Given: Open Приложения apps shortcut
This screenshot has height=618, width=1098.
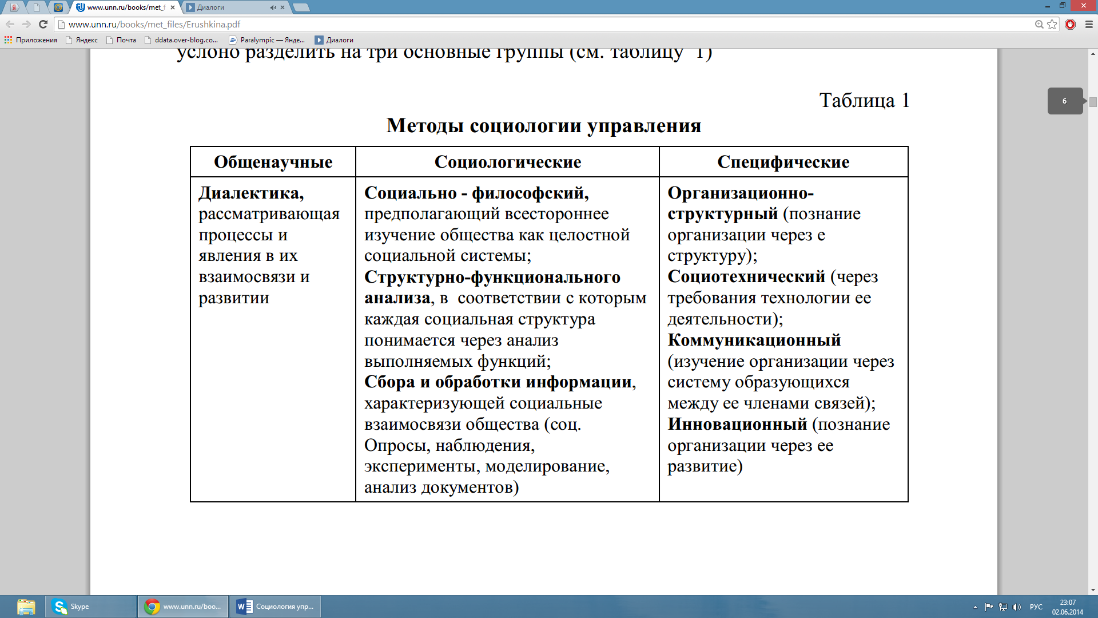Looking at the screenshot, I should (31, 40).
